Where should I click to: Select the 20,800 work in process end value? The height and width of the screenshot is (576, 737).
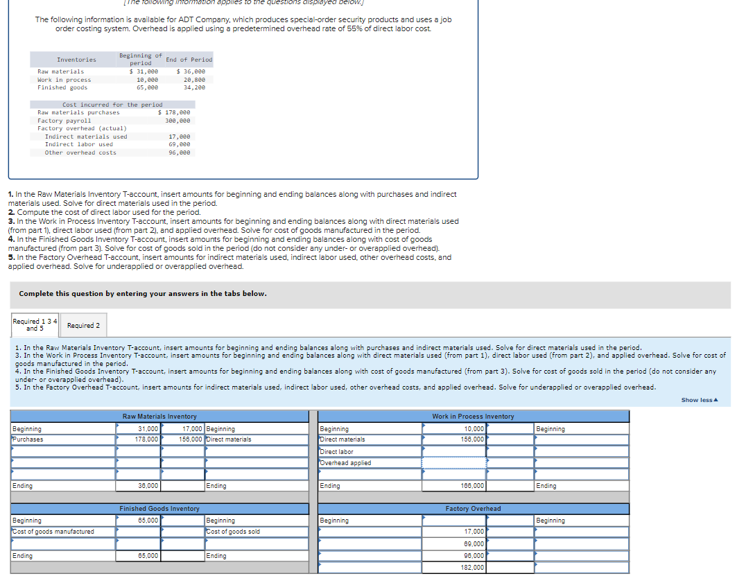click(194, 80)
